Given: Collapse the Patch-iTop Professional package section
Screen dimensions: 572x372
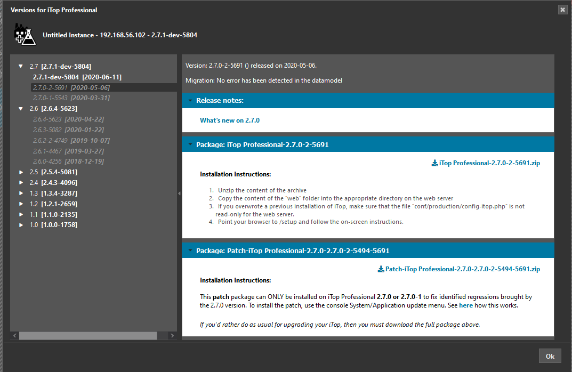Looking at the screenshot, I should (190, 250).
